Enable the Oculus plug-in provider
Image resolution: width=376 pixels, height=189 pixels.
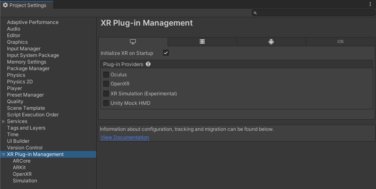[106, 75]
